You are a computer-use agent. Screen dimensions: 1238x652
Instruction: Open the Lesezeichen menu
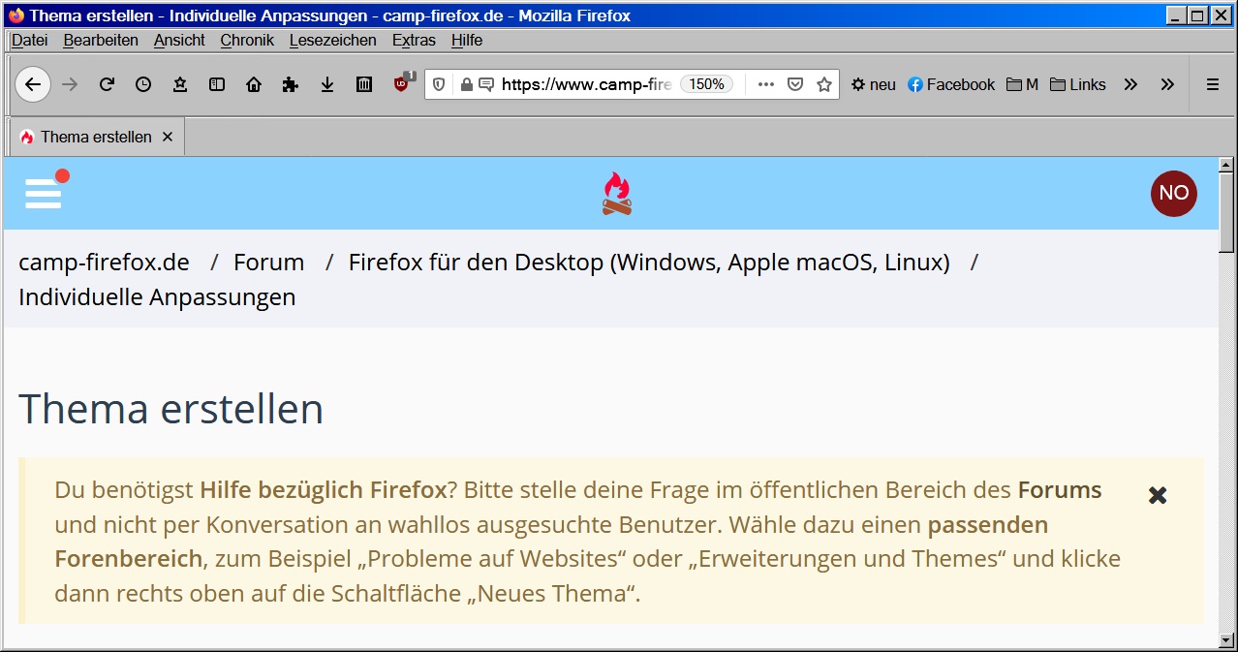click(333, 41)
